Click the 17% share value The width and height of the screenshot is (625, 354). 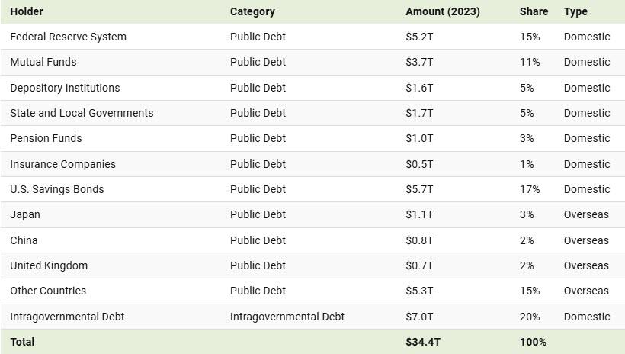click(x=530, y=189)
